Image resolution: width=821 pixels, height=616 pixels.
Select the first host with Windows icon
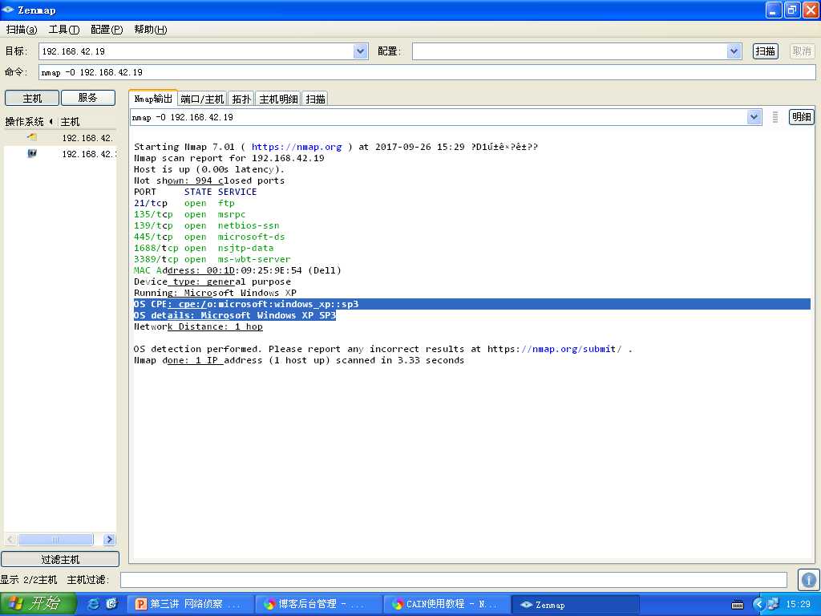pyautogui.click(x=60, y=138)
